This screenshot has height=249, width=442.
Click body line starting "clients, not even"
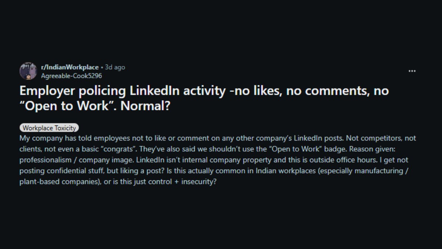pos(217,149)
